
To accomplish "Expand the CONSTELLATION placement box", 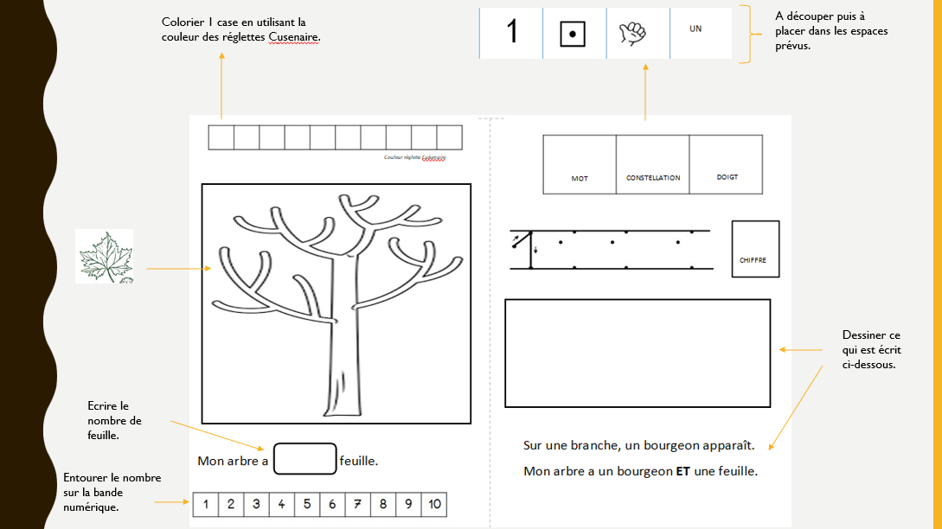I will [x=651, y=164].
